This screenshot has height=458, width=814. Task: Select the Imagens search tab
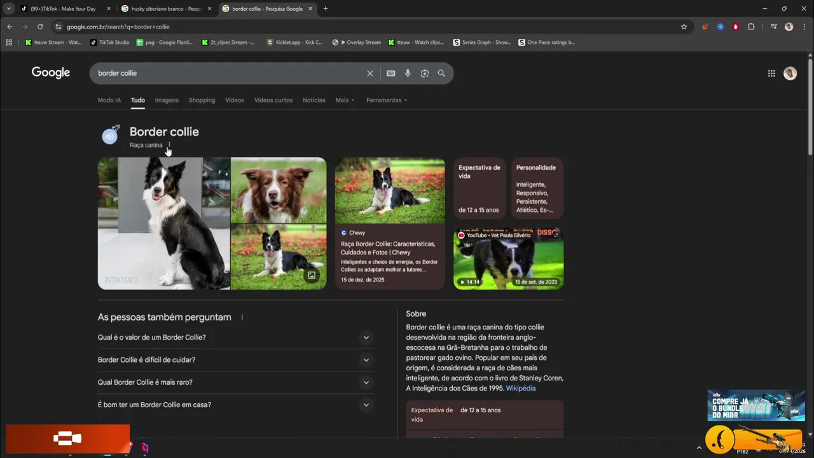(167, 100)
